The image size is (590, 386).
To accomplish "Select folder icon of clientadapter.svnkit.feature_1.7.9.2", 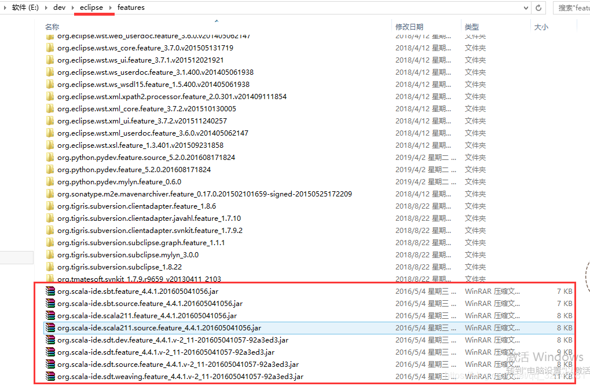I will click(x=50, y=231).
